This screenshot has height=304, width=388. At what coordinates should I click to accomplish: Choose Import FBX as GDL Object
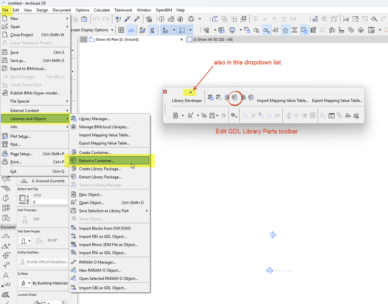point(109,236)
